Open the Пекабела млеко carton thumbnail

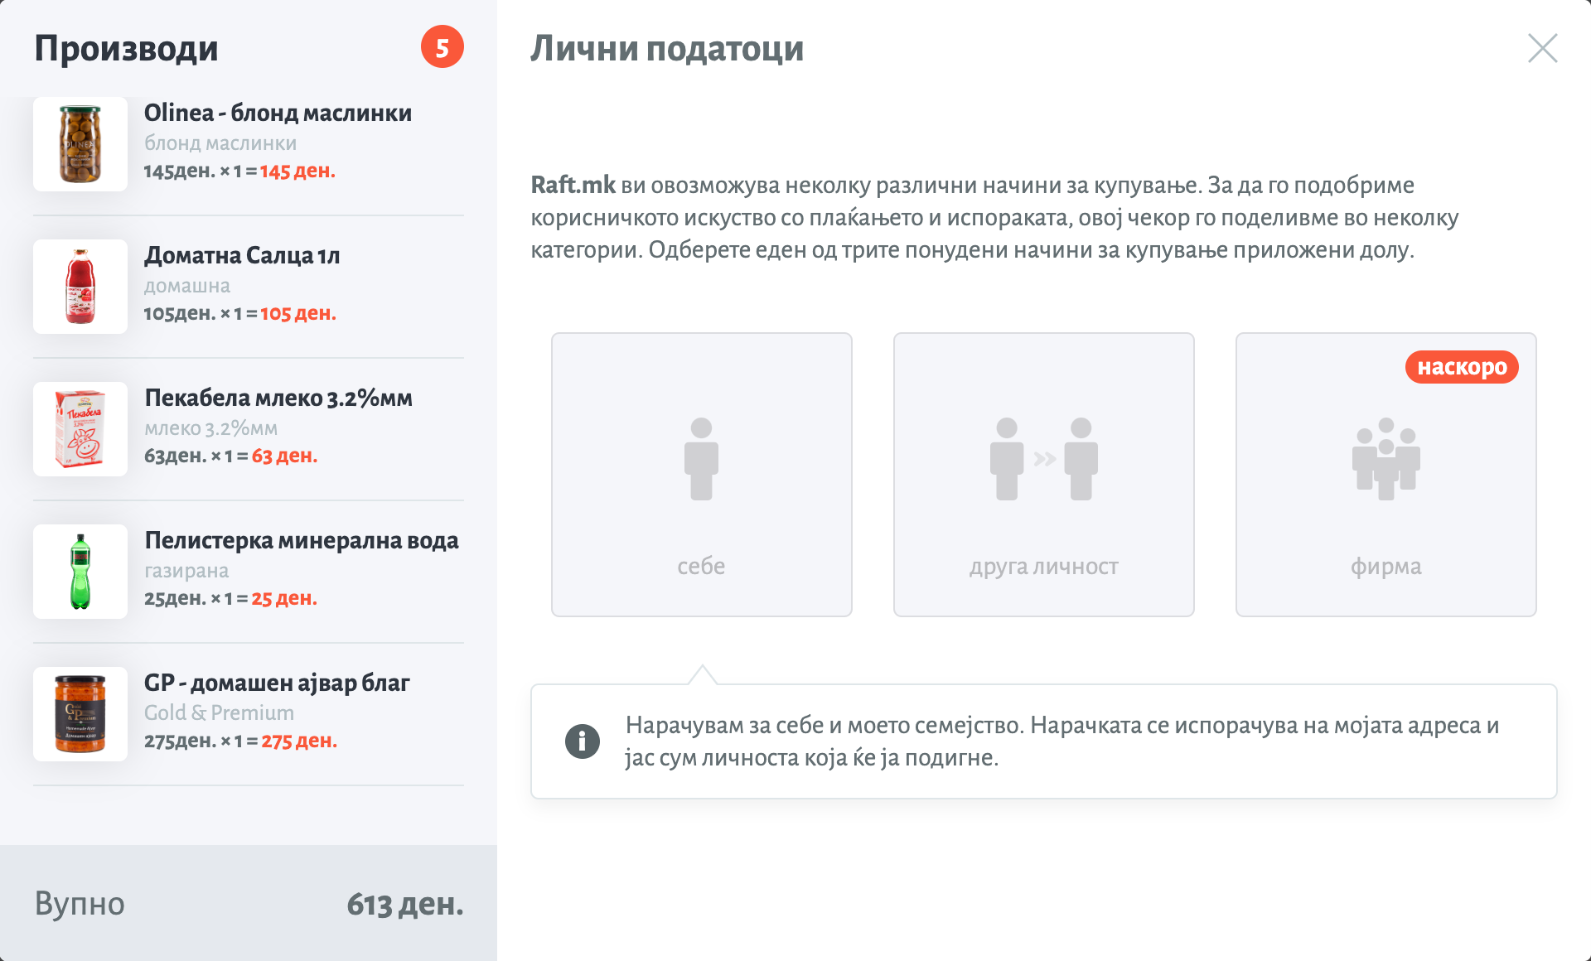(x=80, y=429)
